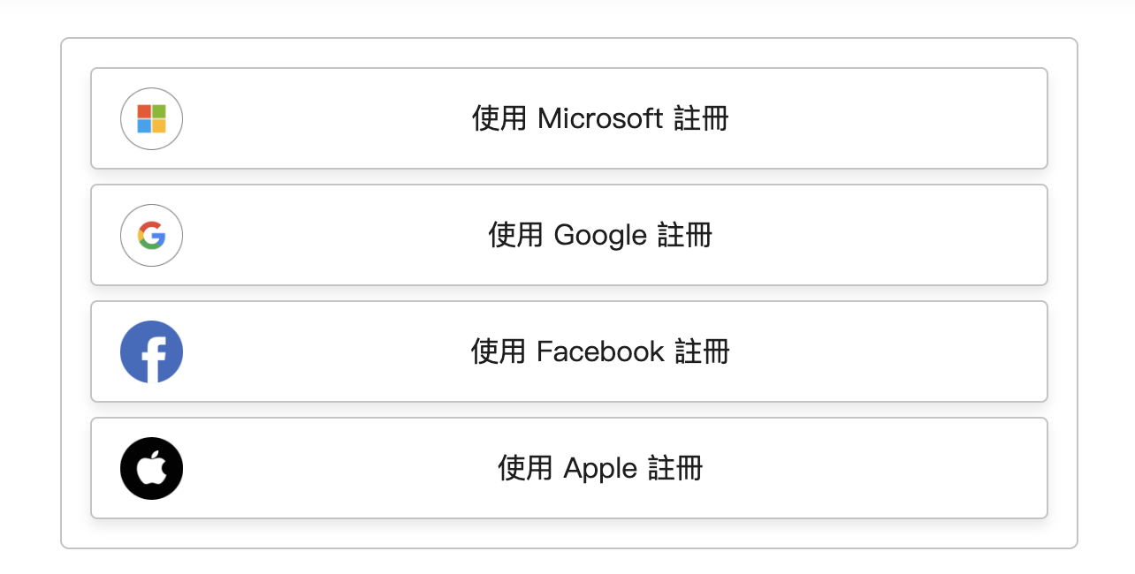Viewport: 1135px width, 574px height.
Task: Tap the round black Apple badge
Action: pos(151,468)
